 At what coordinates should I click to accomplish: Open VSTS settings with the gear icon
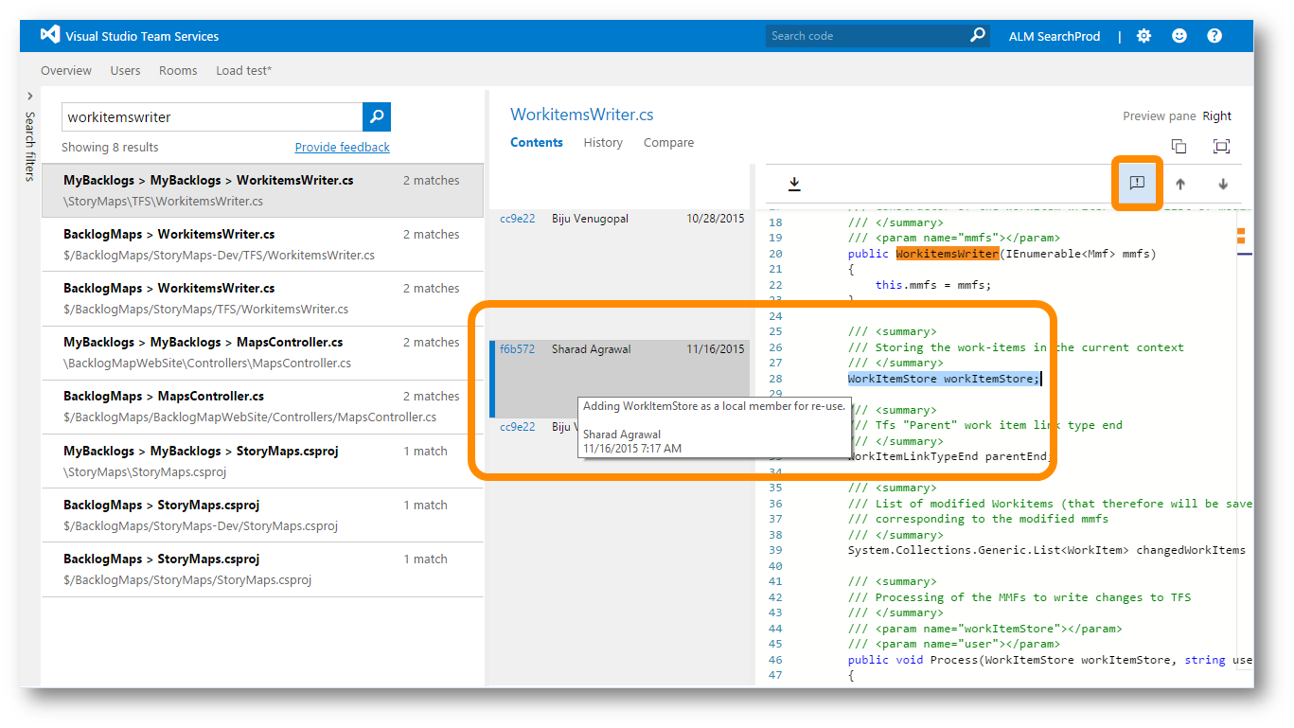tap(1143, 35)
